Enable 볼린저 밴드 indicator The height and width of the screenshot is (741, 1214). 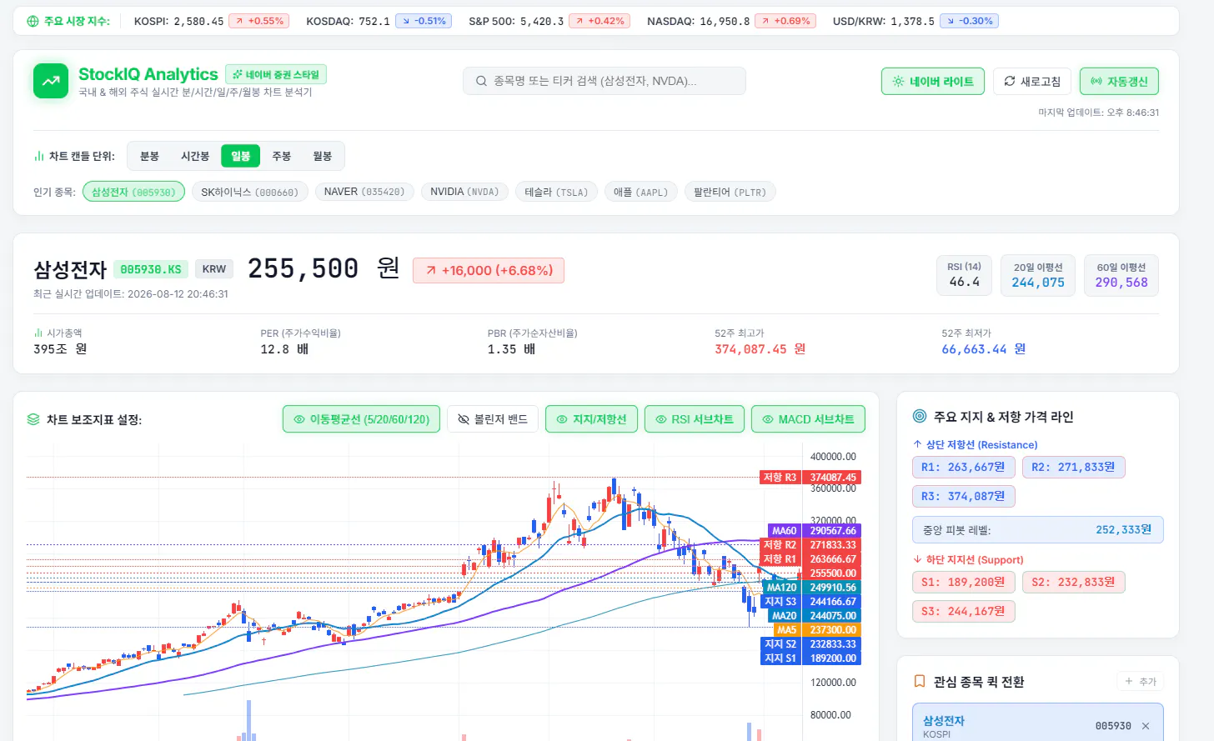click(493, 419)
